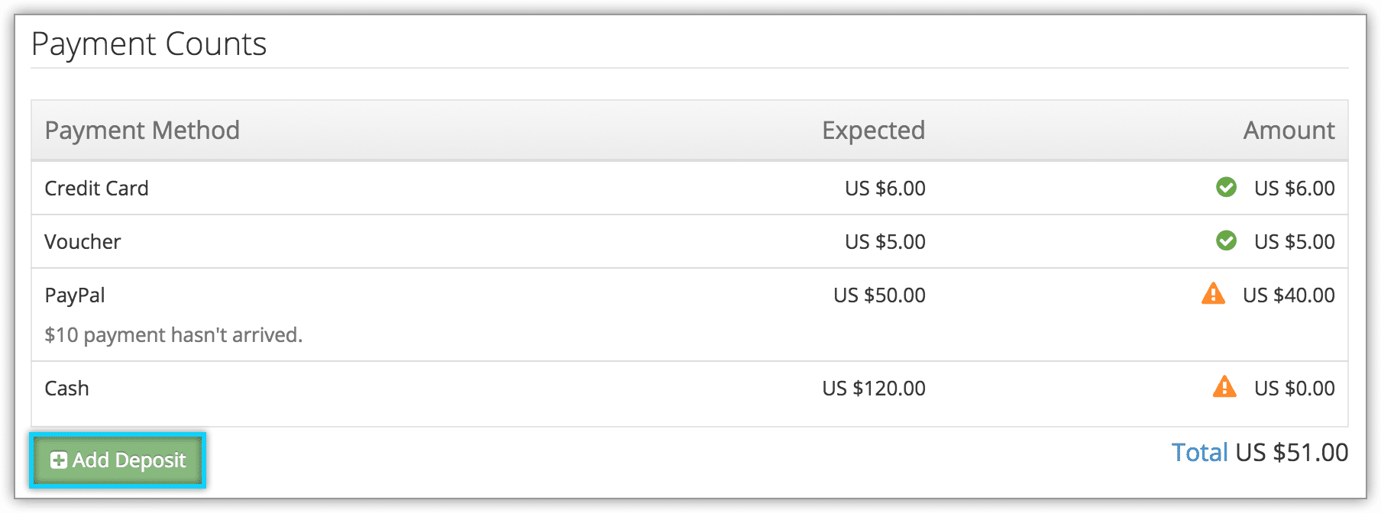Click the PayPal amount US $40.00
The width and height of the screenshot is (1381, 513).
click(x=1289, y=295)
